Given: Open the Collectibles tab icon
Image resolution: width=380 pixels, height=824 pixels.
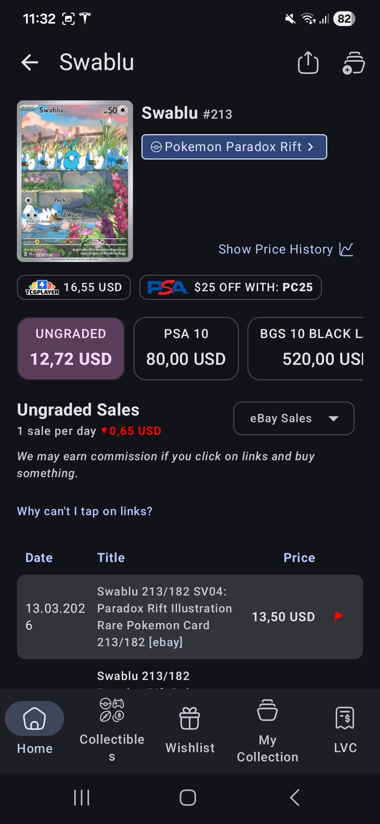Looking at the screenshot, I should click(112, 710).
